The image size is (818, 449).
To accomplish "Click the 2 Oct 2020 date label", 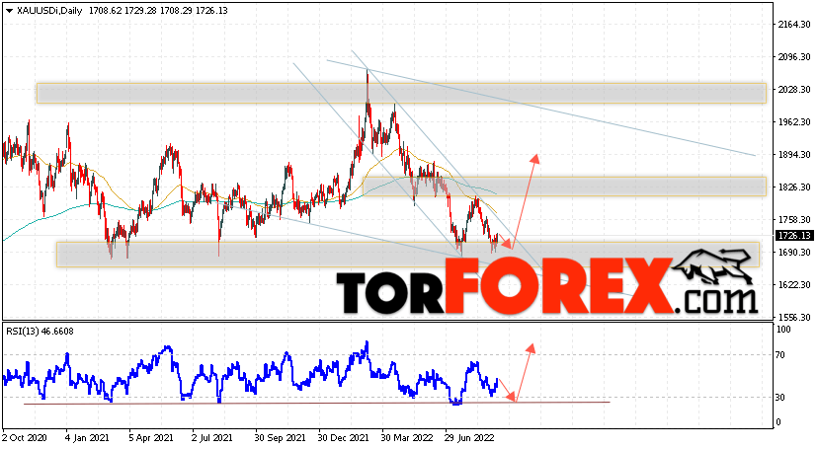I will [x=25, y=438].
